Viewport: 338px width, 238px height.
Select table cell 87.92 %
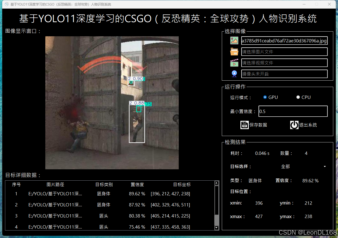point(137,205)
